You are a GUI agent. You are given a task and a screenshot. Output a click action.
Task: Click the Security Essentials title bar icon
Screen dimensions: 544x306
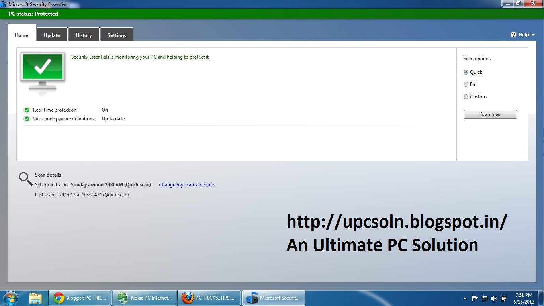tap(4, 4)
